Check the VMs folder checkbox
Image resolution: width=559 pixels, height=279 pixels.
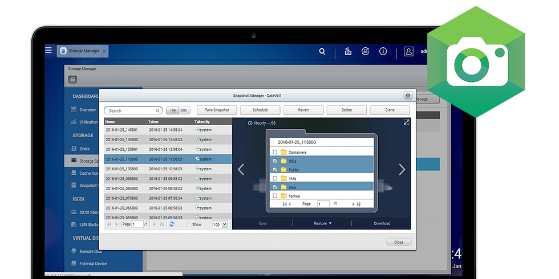[275, 178]
